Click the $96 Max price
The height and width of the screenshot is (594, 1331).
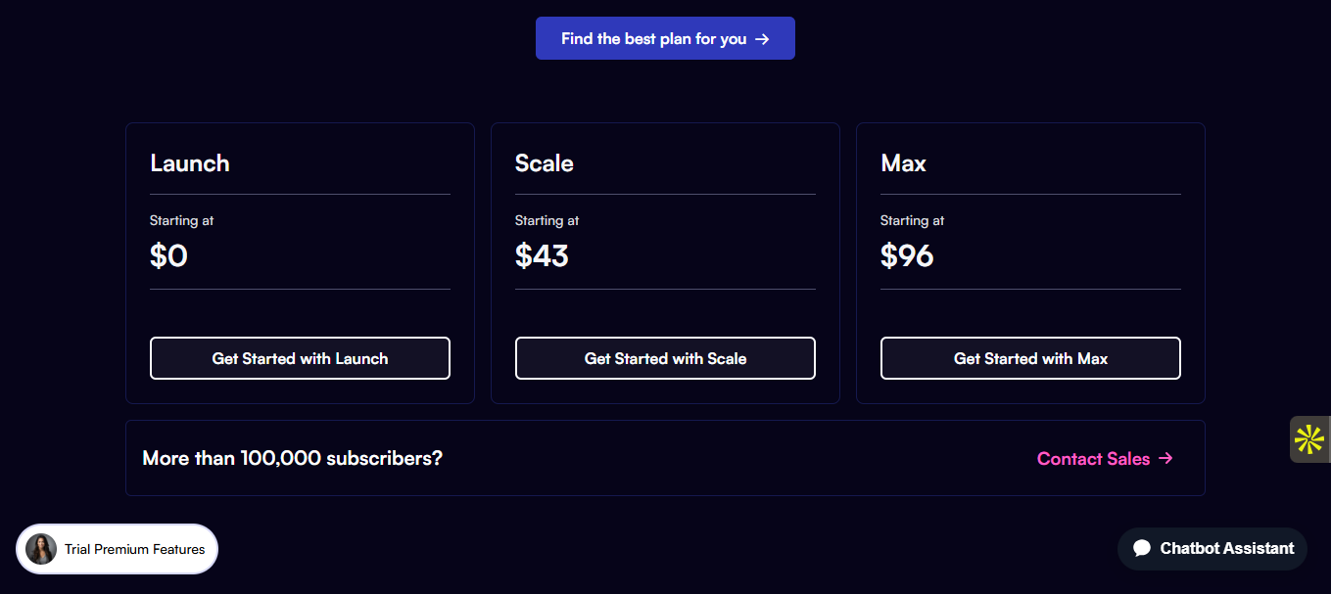click(907, 256)
